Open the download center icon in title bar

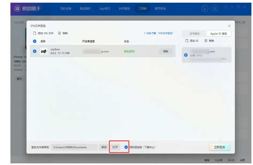(205, 8)
